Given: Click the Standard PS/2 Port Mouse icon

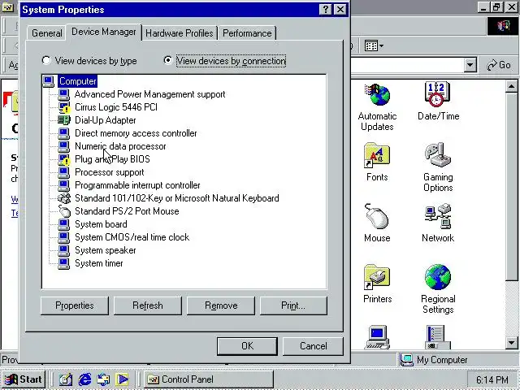Looking at the screenshot, I should pyautogui.click(x=63, y=211).
